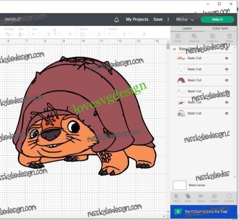Open the Flip dropdown
This screenshot has width=239, height=220.
coord(21,34)
